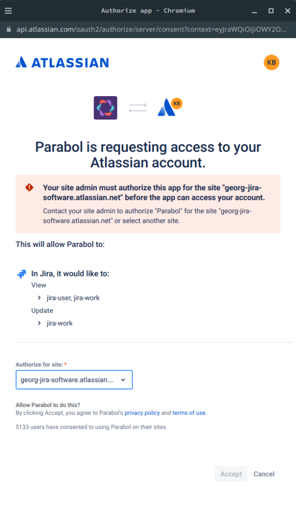
Task: Open the KB user avatar in the header
Action: [271, 62]
